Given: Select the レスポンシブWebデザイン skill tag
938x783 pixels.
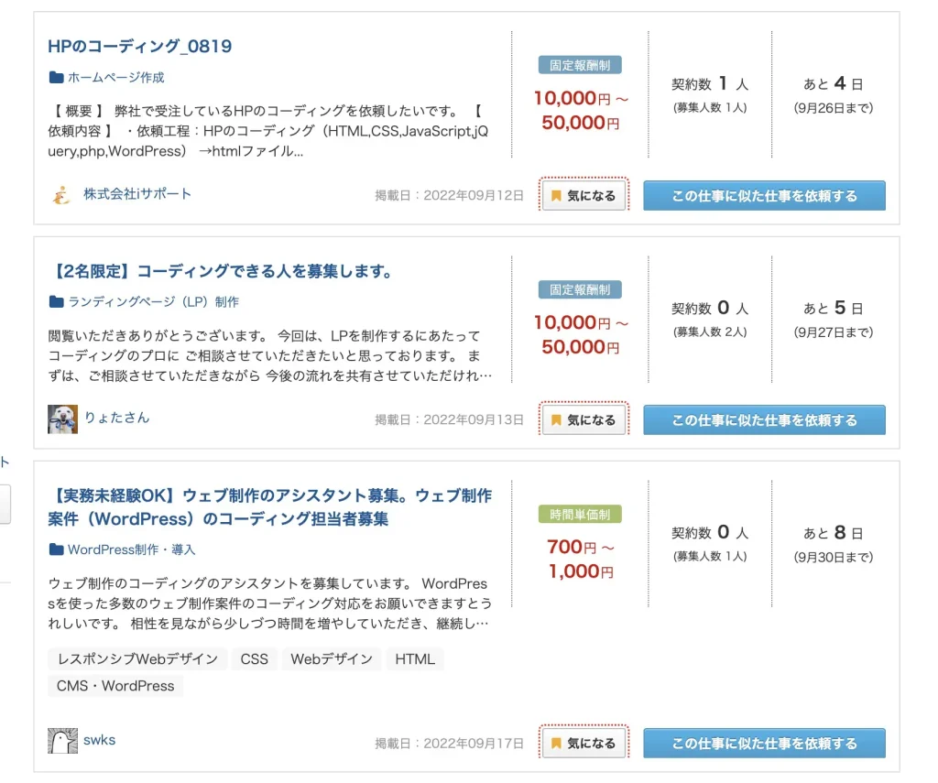Looking at the screenshot, I should point(137,658).
